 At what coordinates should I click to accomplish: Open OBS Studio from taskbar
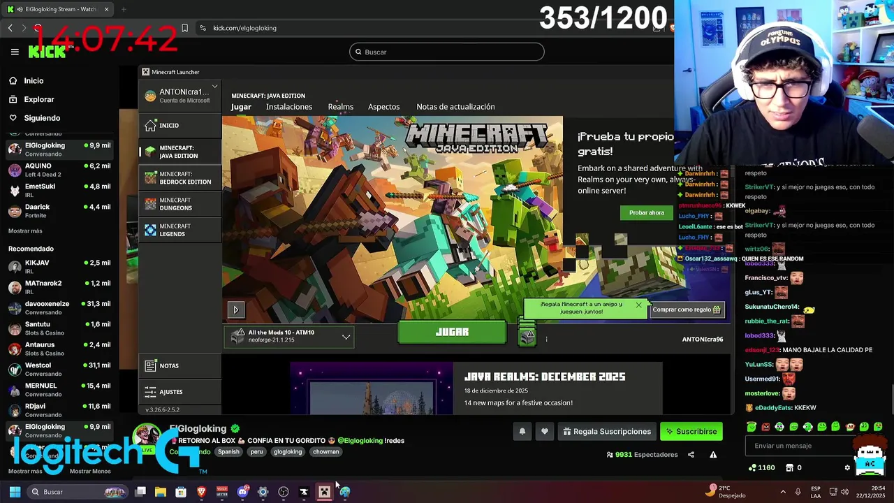[284, 492]
